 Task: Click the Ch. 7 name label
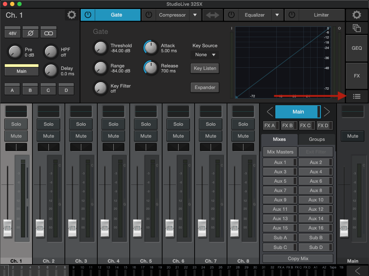pyautogui.click(x=210, y=261)
